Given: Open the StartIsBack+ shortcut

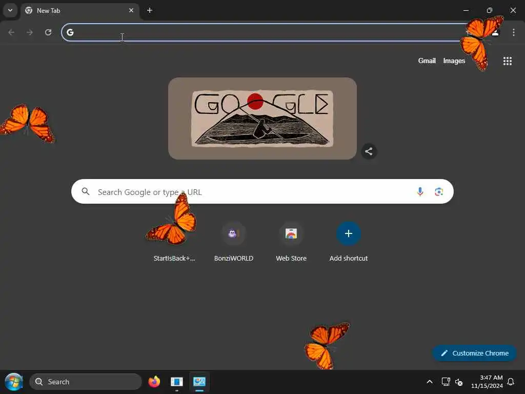Looking at the screenshot, I should tap(174, 241).
